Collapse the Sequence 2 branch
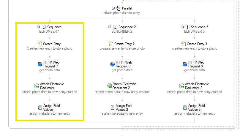 [x=110, y=27]
